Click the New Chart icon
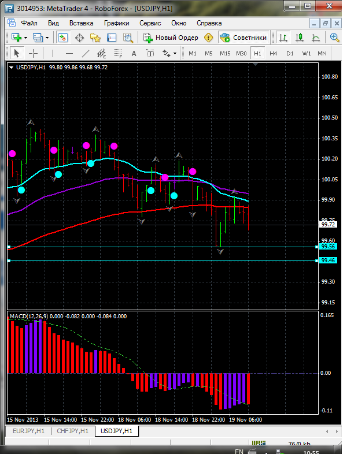 pos(16,38)
